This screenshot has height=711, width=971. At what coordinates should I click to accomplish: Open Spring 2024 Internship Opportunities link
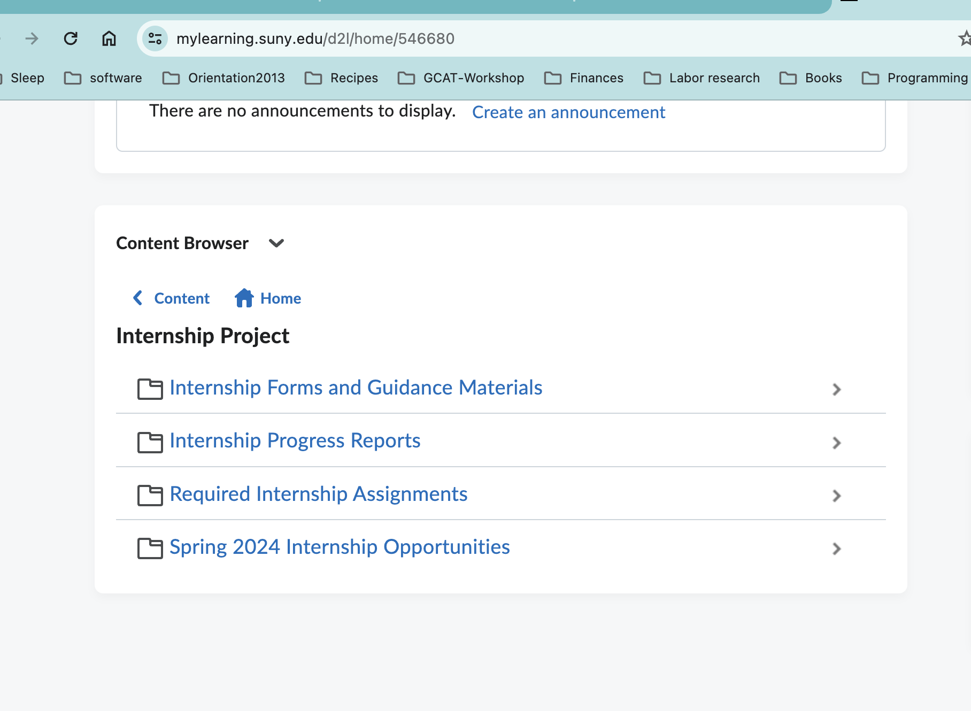pyautogui.click(x=340, y=547)
